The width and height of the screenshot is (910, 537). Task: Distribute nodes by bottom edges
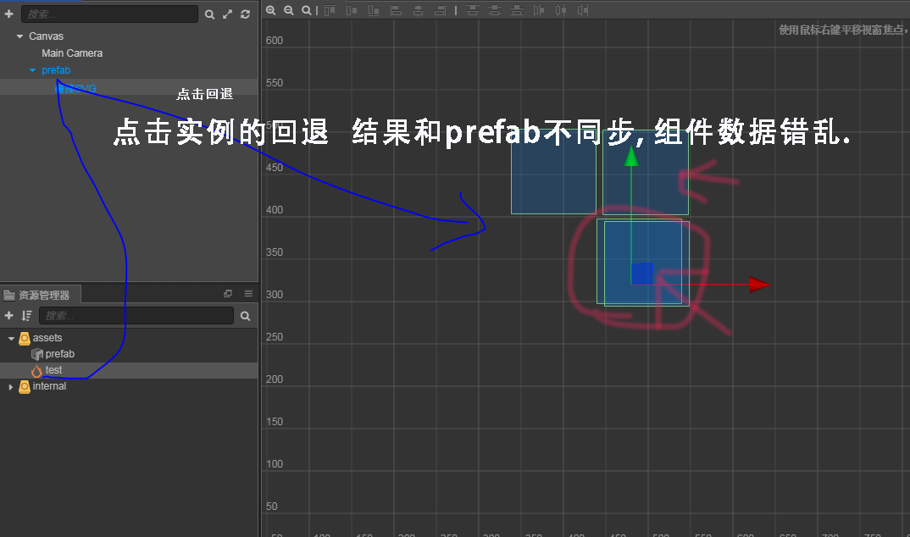[x=517, y=10]
